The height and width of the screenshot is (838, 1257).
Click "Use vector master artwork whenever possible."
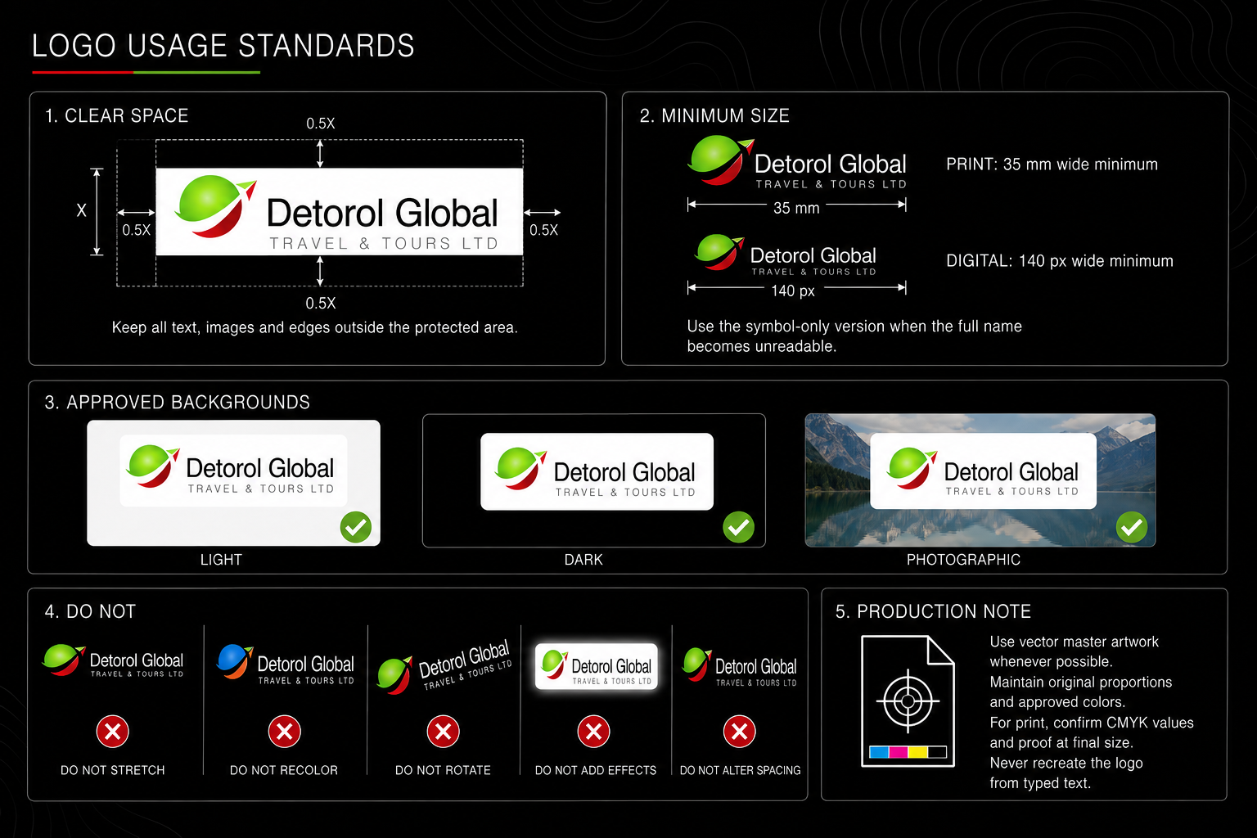pyautogui.click(x=1075, y=651)
